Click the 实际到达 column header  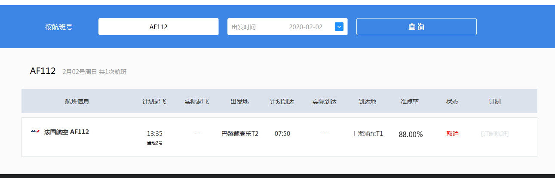[325, 101]
